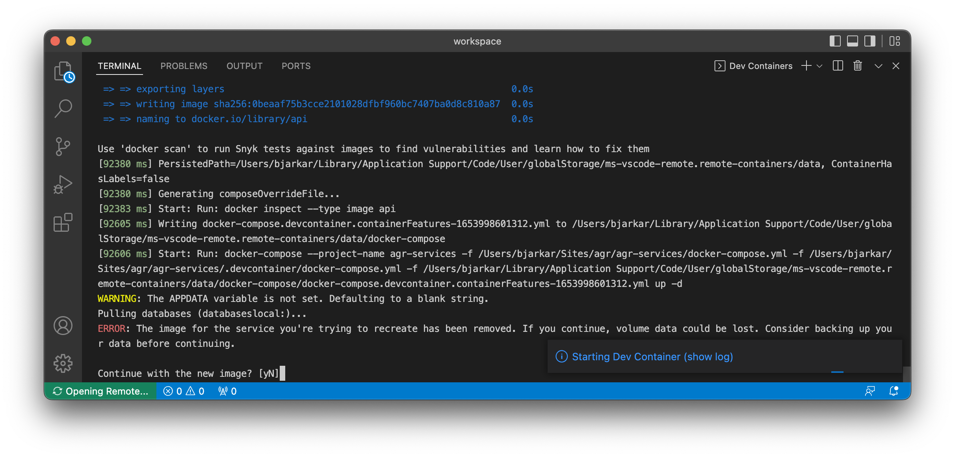955x458 pixels.
Task: Open launch profile dropdown next to plus
Action: pos(820,66)
